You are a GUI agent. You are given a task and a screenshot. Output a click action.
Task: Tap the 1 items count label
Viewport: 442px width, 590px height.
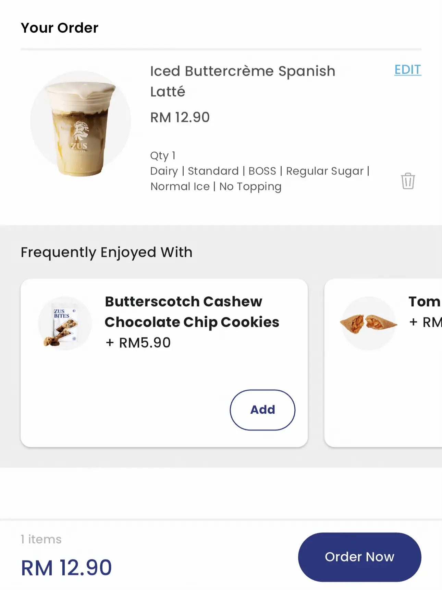coord(41,539)
